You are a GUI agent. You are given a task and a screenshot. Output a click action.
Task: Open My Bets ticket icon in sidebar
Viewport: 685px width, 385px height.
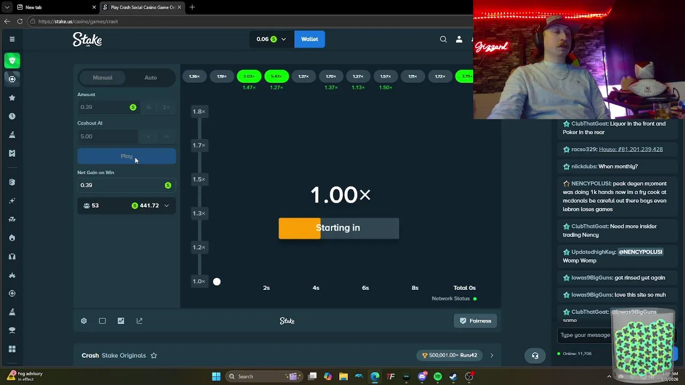[x=12, y=153]
